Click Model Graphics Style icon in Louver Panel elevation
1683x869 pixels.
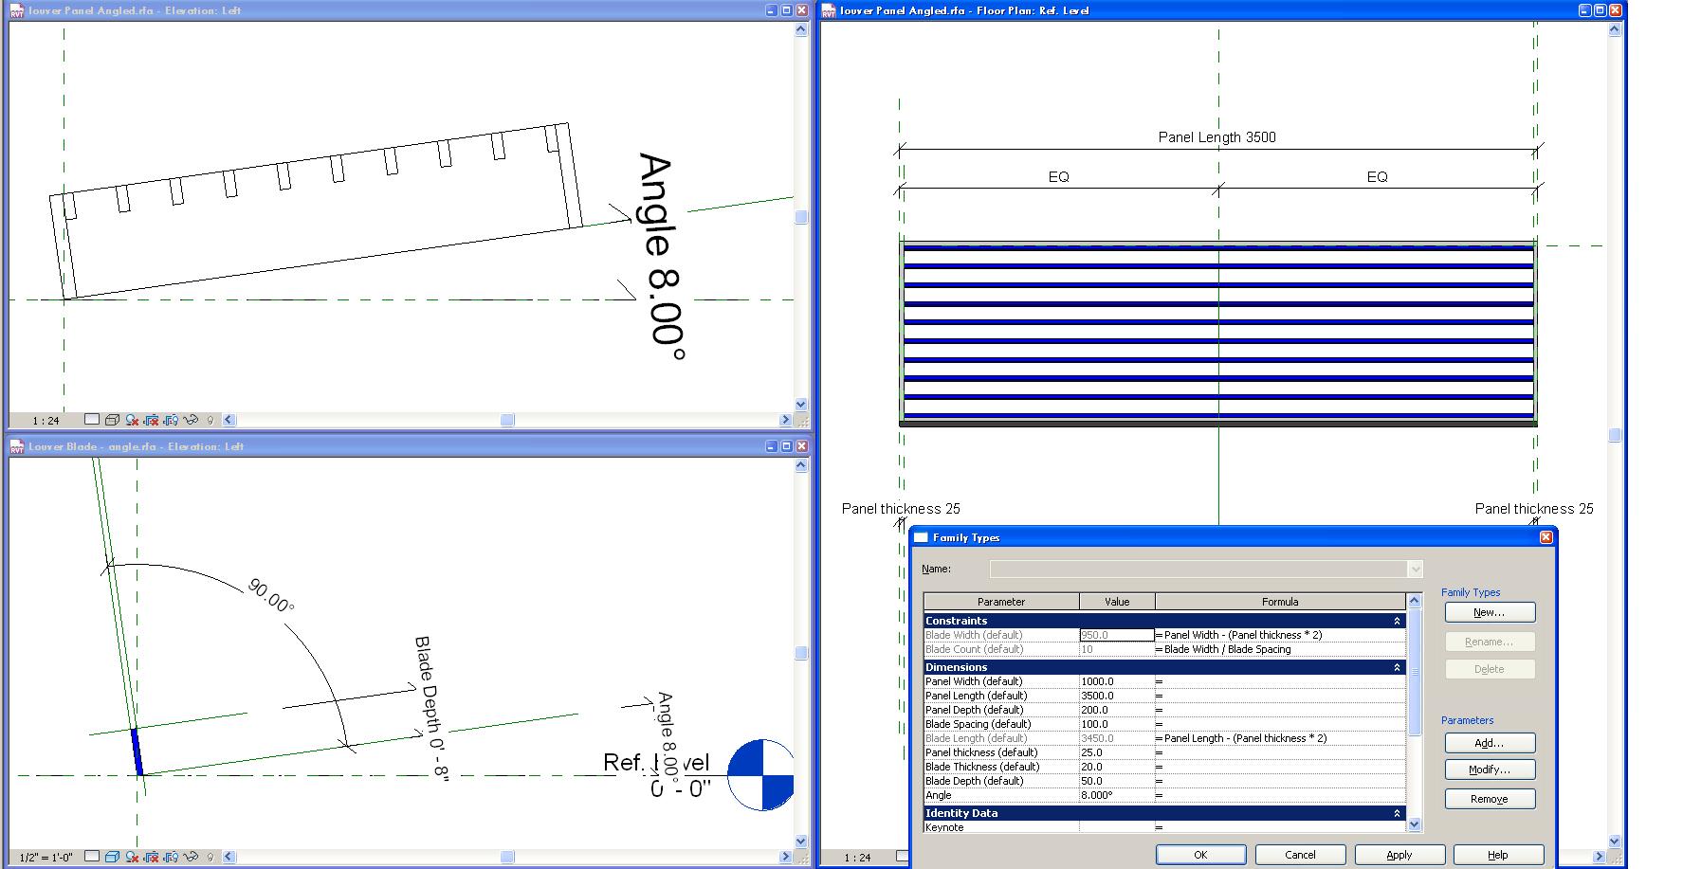112,420
